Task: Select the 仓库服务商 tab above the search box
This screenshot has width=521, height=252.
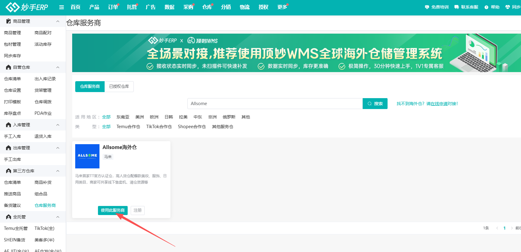Action: click(90, 87)
